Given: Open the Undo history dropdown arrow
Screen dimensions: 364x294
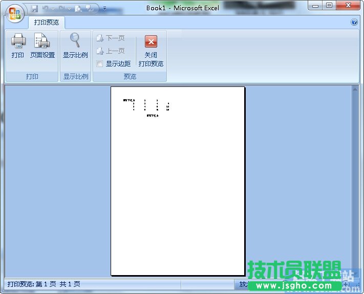Looking at the screenshot, I should click(x=52, y=8).
